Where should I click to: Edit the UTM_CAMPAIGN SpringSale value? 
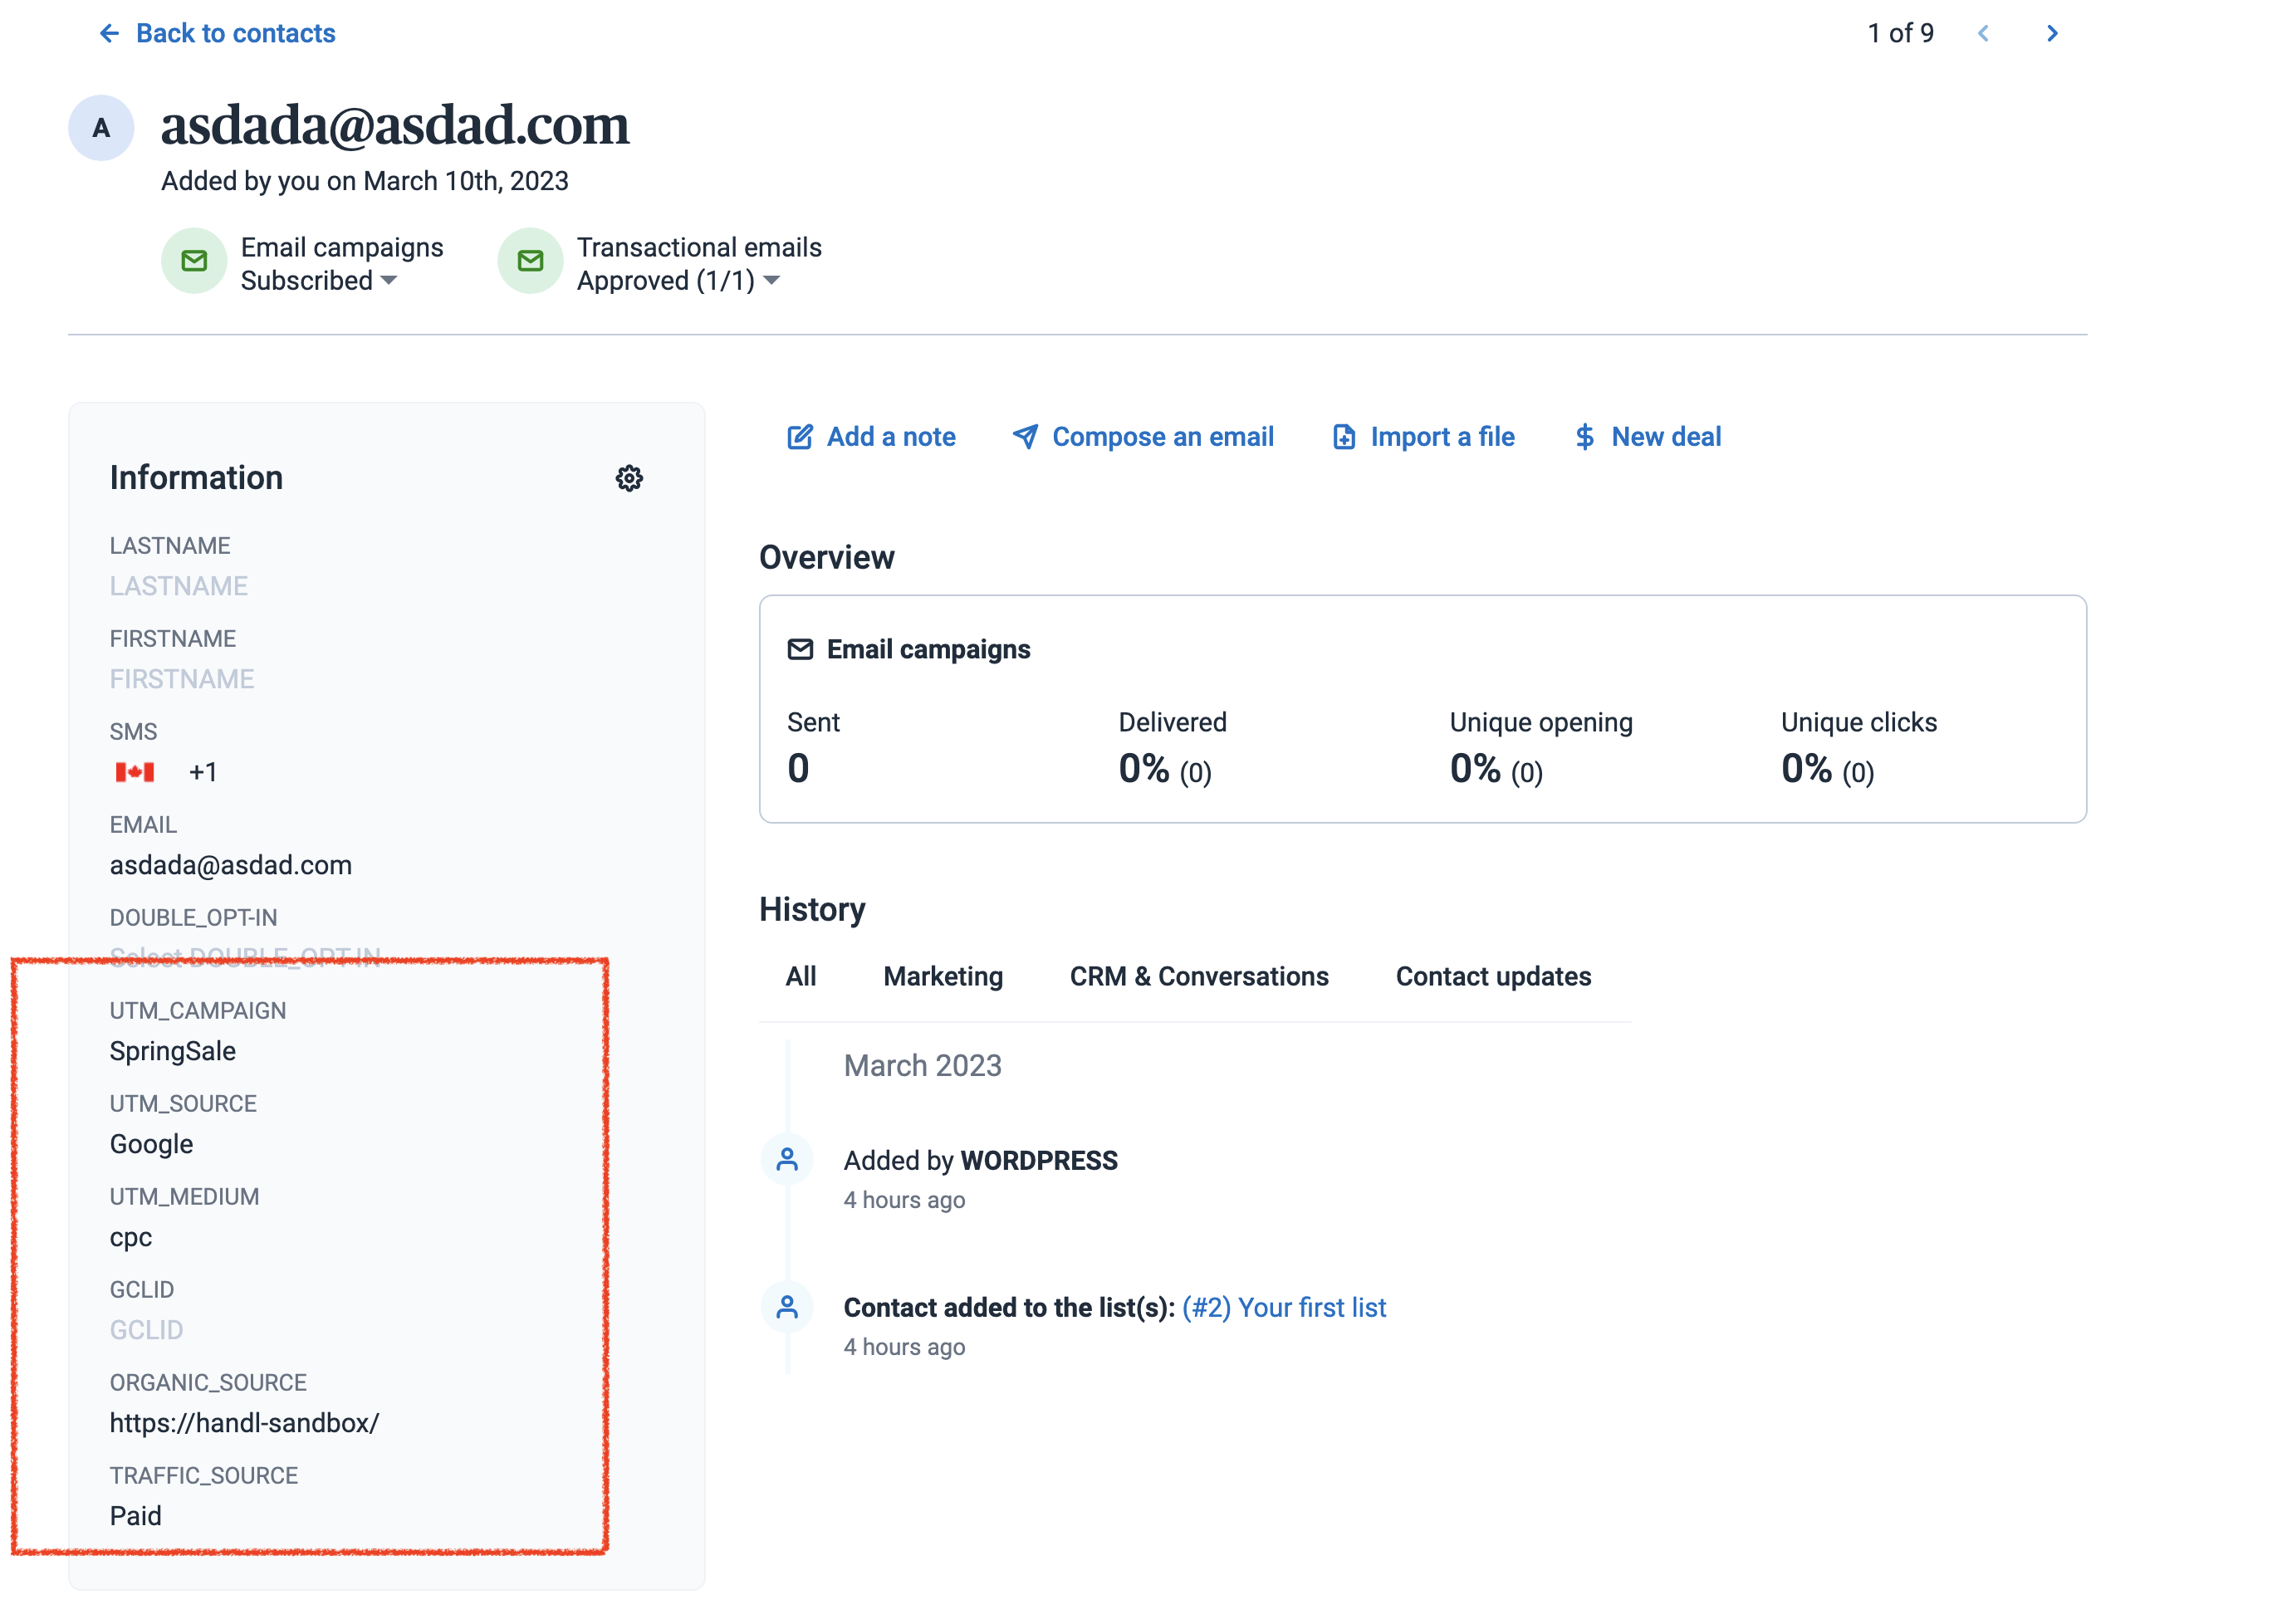coord(173,1051)
